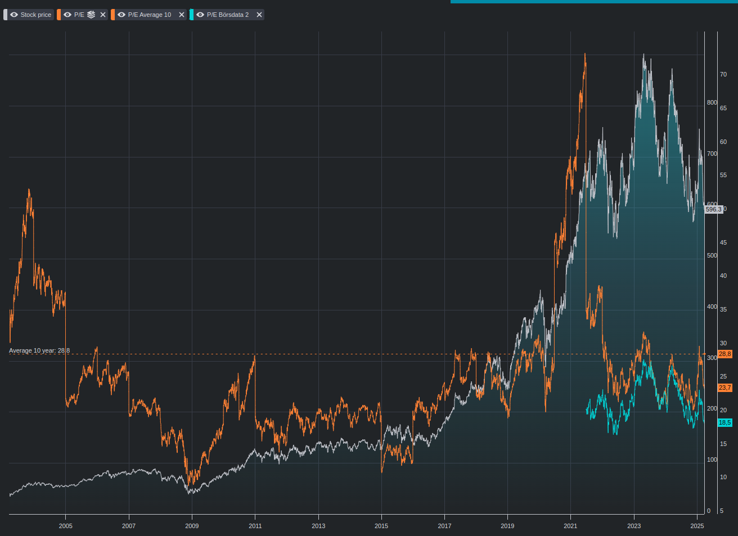This screenshot has width=738, height=536.
Task: Remove P/E Börsdata 2 series
Action: [x=259, y=15]
